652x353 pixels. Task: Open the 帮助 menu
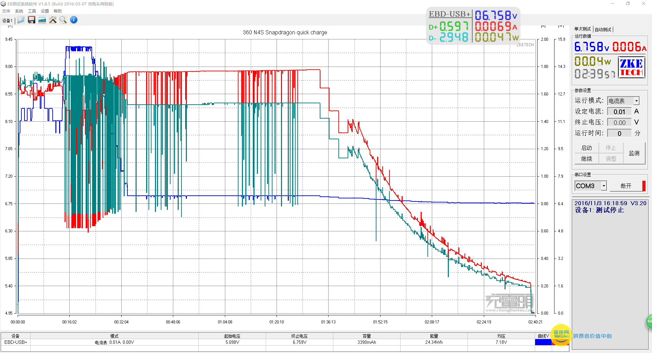pos(58,11)
